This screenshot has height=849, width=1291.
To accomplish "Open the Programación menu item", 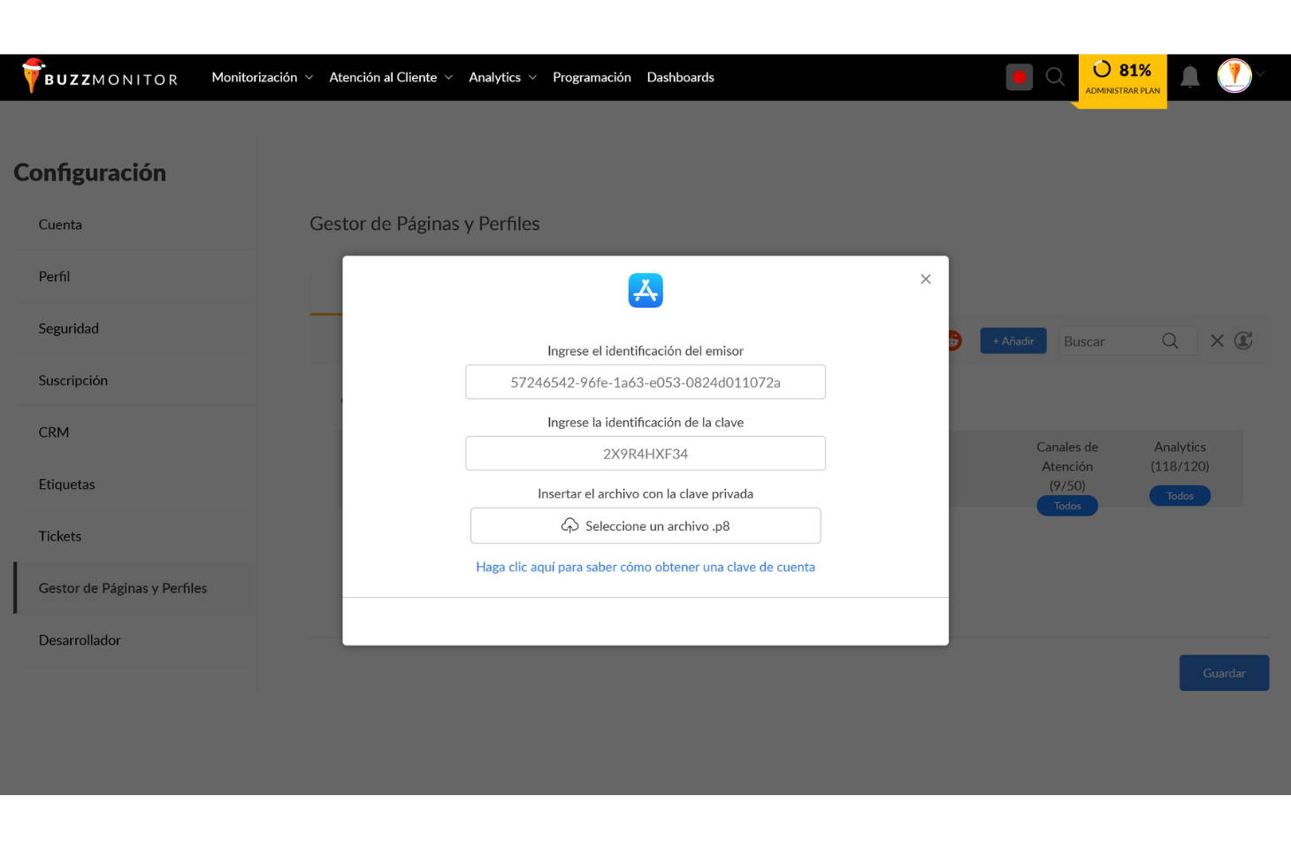I will pos(592,78).
